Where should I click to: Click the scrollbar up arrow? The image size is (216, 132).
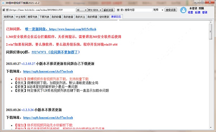tap(211, 22)
